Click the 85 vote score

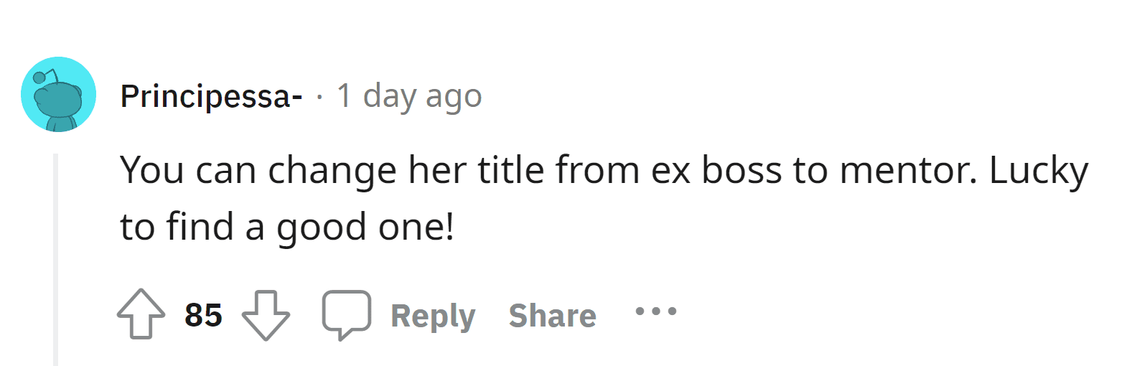[203, 315]
